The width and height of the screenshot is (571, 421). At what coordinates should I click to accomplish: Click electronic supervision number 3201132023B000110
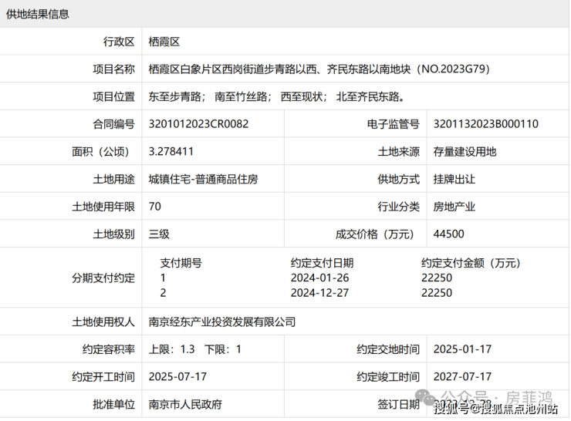click(x=486, y=124)
